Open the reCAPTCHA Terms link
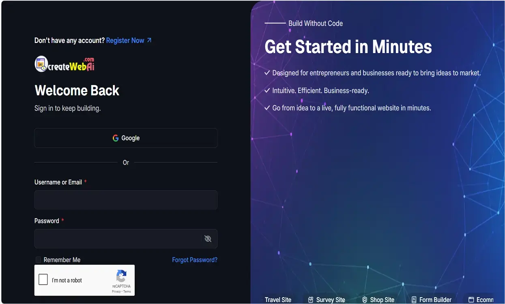The height and width of the screenshot is (304, 505). click(127, 291)
